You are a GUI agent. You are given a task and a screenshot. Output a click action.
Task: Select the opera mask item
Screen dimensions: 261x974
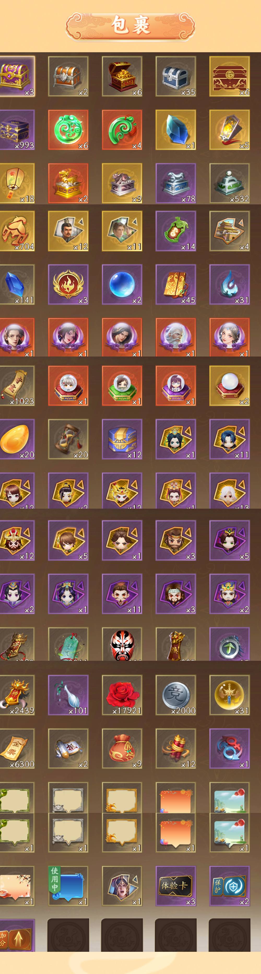122,644
